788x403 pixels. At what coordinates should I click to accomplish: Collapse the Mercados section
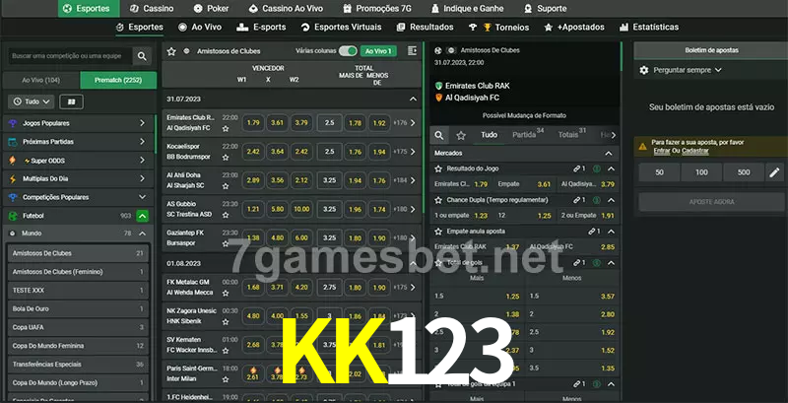[609, 154]
